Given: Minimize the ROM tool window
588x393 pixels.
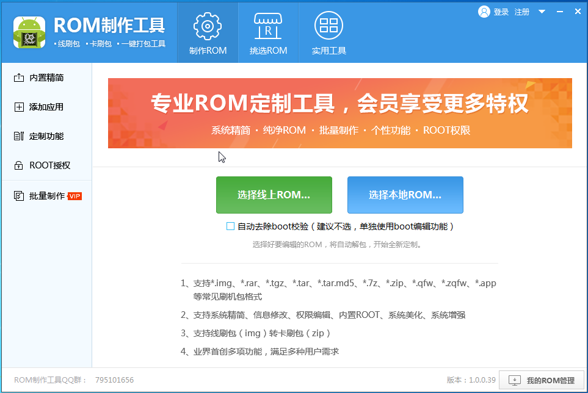Looking at the screenshot, I should (560, 12).
